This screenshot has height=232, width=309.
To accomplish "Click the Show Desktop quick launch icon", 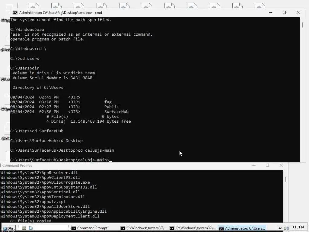I will pos(24,228).
